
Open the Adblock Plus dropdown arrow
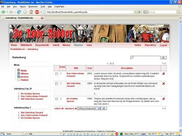click(41, 12)
